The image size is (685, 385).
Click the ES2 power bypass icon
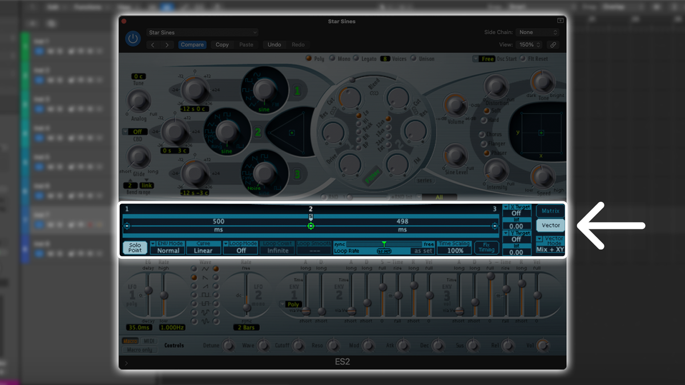point(132,38)
